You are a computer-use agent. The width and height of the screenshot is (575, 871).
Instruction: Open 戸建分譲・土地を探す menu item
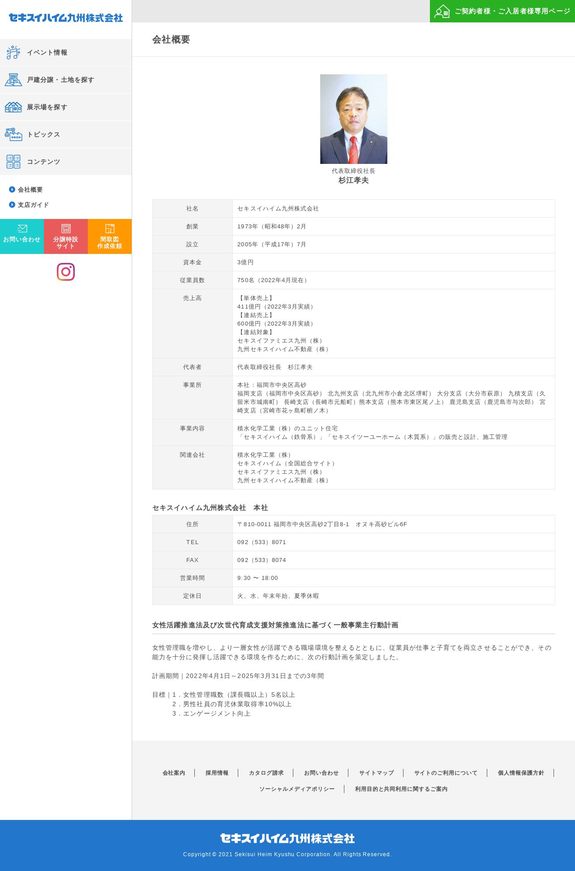[x=66, y=80]
